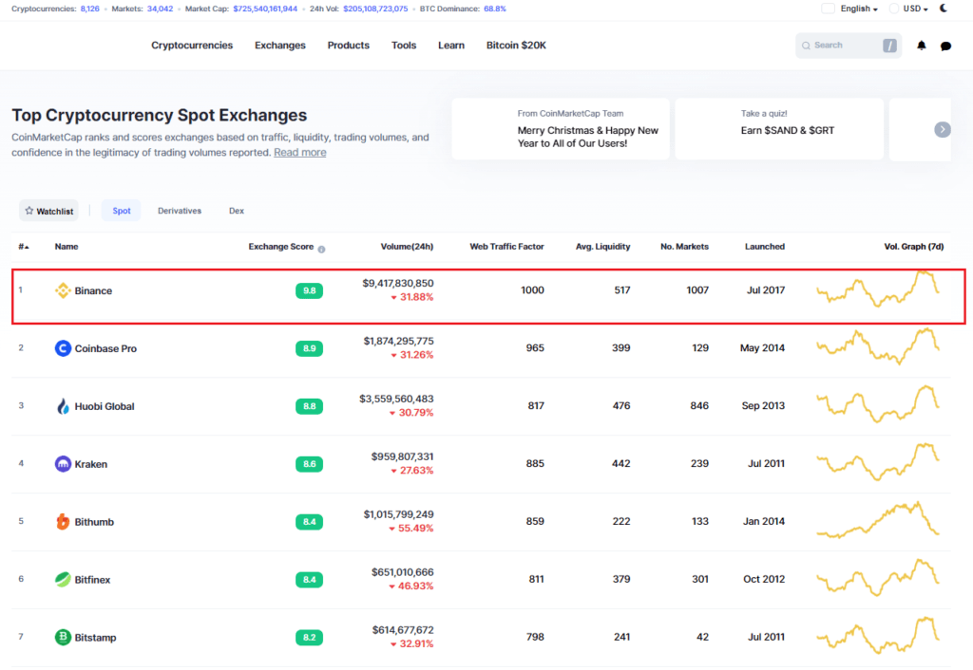Open the Bithumb name link
973x670 pixels.
[94, 522]
